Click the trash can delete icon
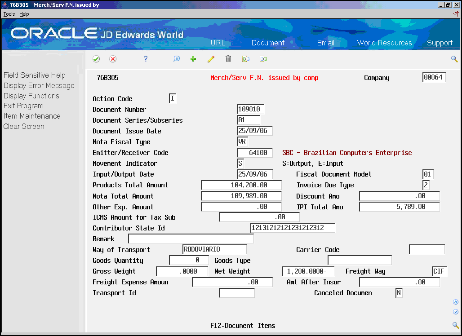Viewport: 462px width, 336px height. [228, 59]
